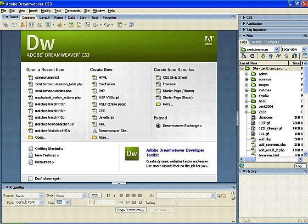Expand the CSS panel group

[x=244, y=18]
